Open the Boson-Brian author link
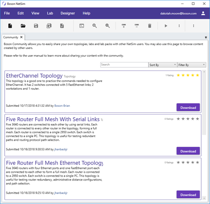This screenshot has width=210, height=204. tap(62, 106)
